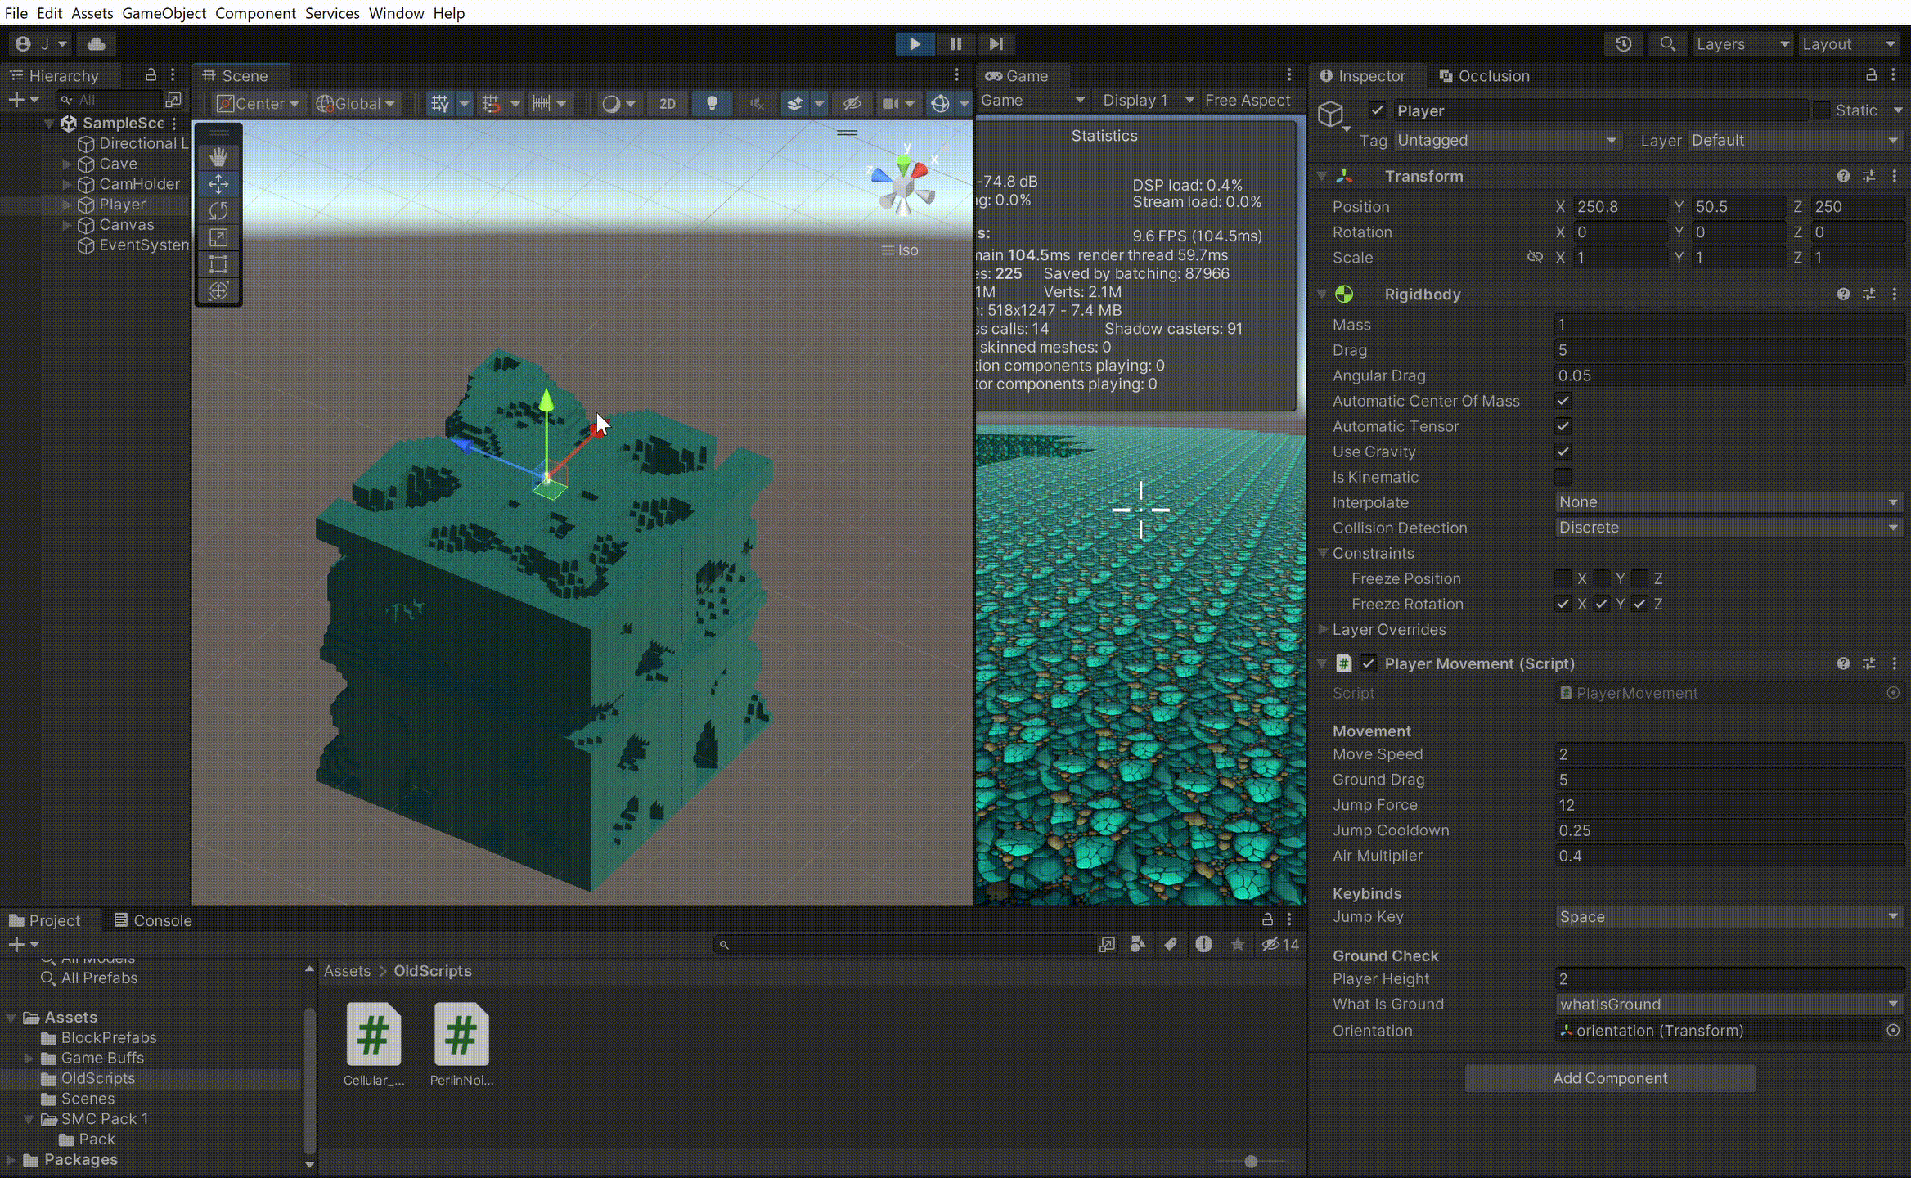Open the undo history icon
Screen dimensions: 1911x1178
pyautogui.click(x=1623, y=43)
